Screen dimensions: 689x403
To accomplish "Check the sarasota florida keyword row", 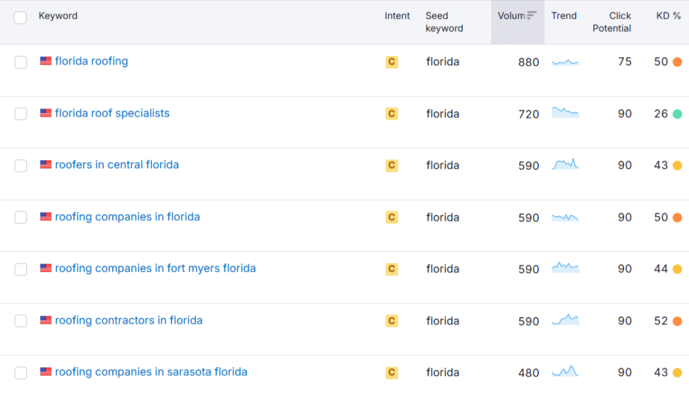I will [x=21, y=373].
